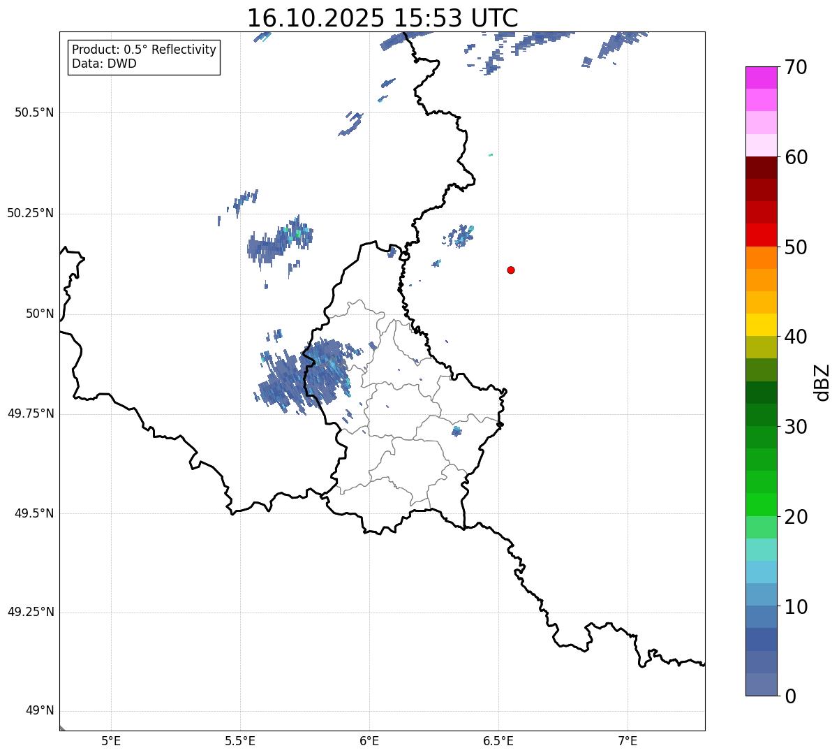This screenshot has height=755, width=839.
Task: Click the "Data: DWD" text
Action: pyautogui.click(x=104, y=64)
